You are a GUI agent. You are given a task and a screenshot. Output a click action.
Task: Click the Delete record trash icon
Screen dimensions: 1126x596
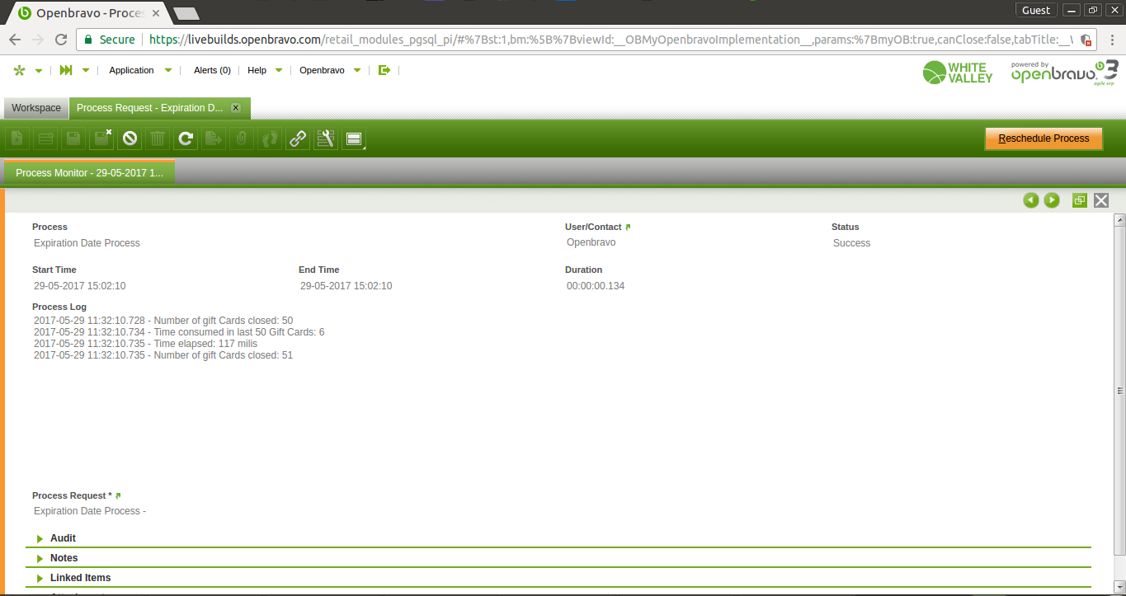(158, 138)
